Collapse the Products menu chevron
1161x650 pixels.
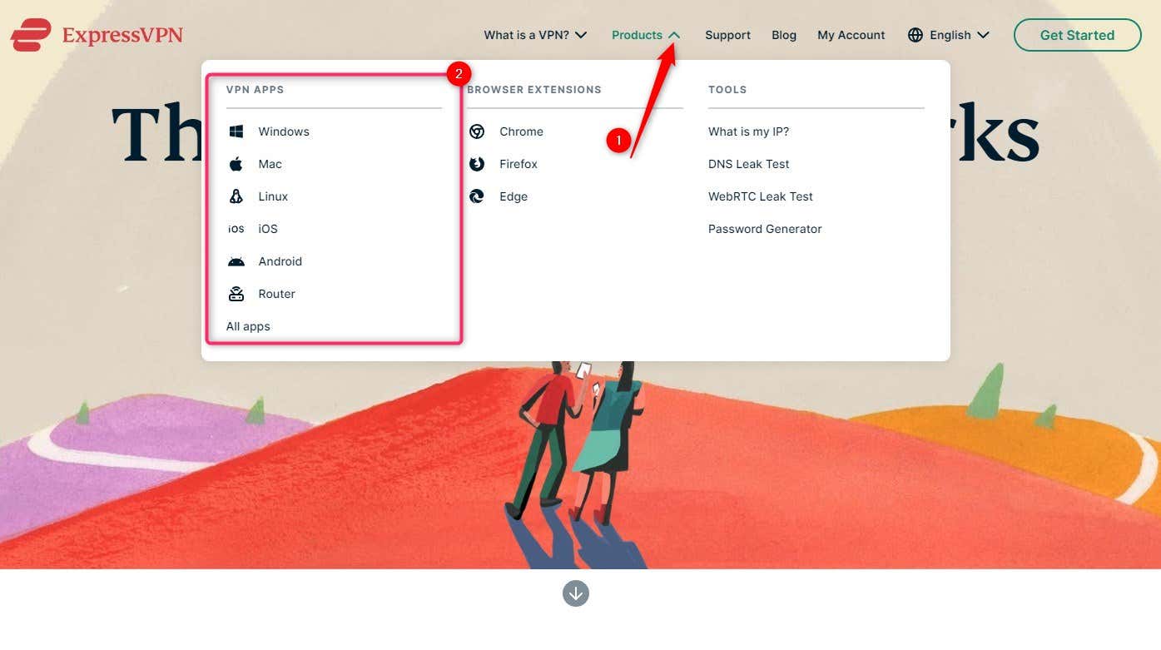pyautogui.click(x=674, y=35)
